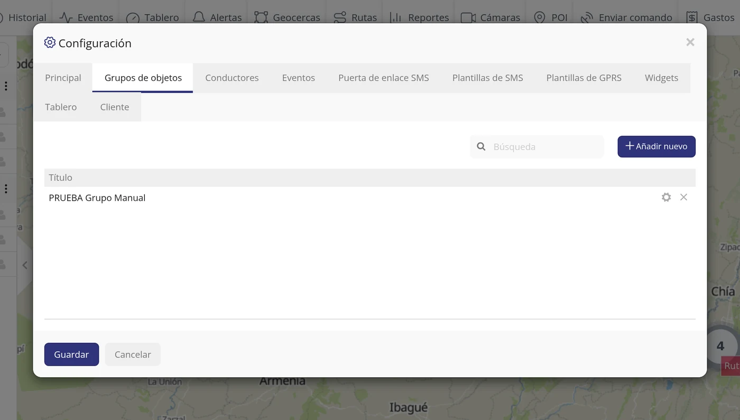Open the Eventos settings tab
This screenshot has height=420, width=740.
298,78
